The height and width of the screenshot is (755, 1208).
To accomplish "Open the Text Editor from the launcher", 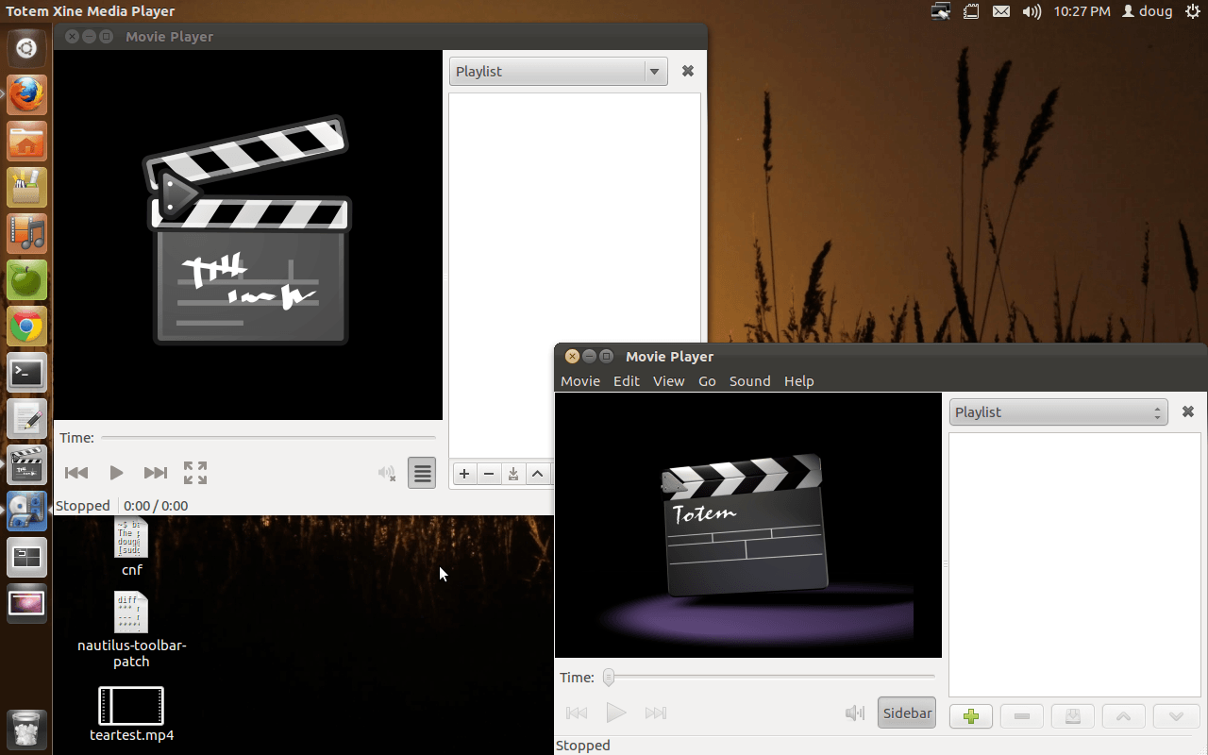I will (x=26, y=419).
